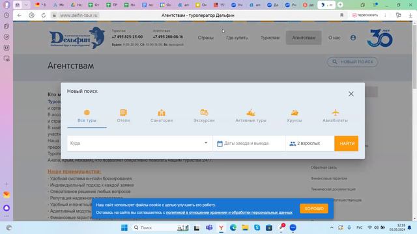Switch to the Отели tab
Screen dimensions: 417x234
click(123, 116)
